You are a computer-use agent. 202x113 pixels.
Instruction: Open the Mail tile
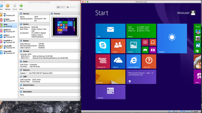(110, 31)
